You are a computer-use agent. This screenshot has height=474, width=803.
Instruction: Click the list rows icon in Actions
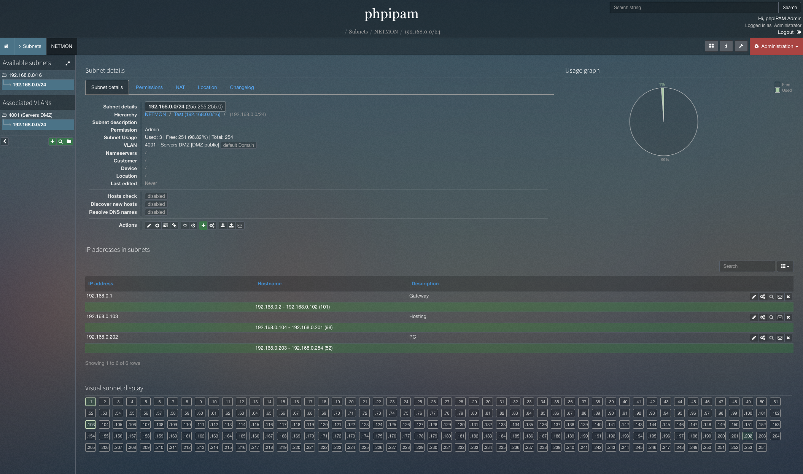(165, 226)
